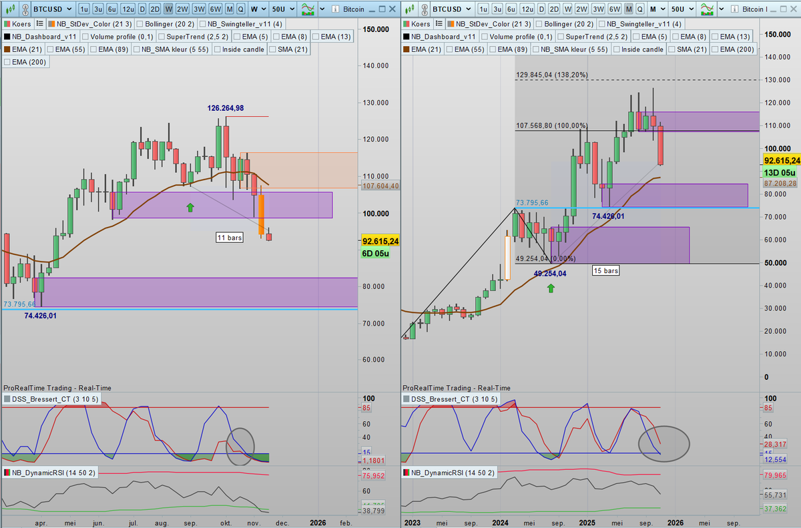Screen dimensions: 801x528
Task: Enable Inside candle checkbox in right chart
Action: point(618,49)
